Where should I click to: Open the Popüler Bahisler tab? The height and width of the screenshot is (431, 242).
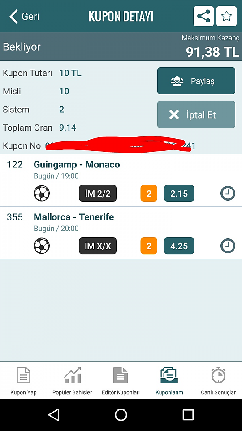coord(72,381)
